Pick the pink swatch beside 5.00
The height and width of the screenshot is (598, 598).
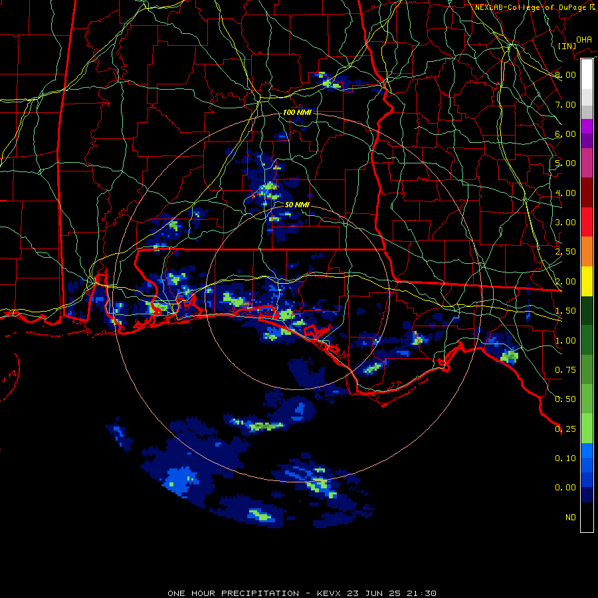[x=587, y=163]
